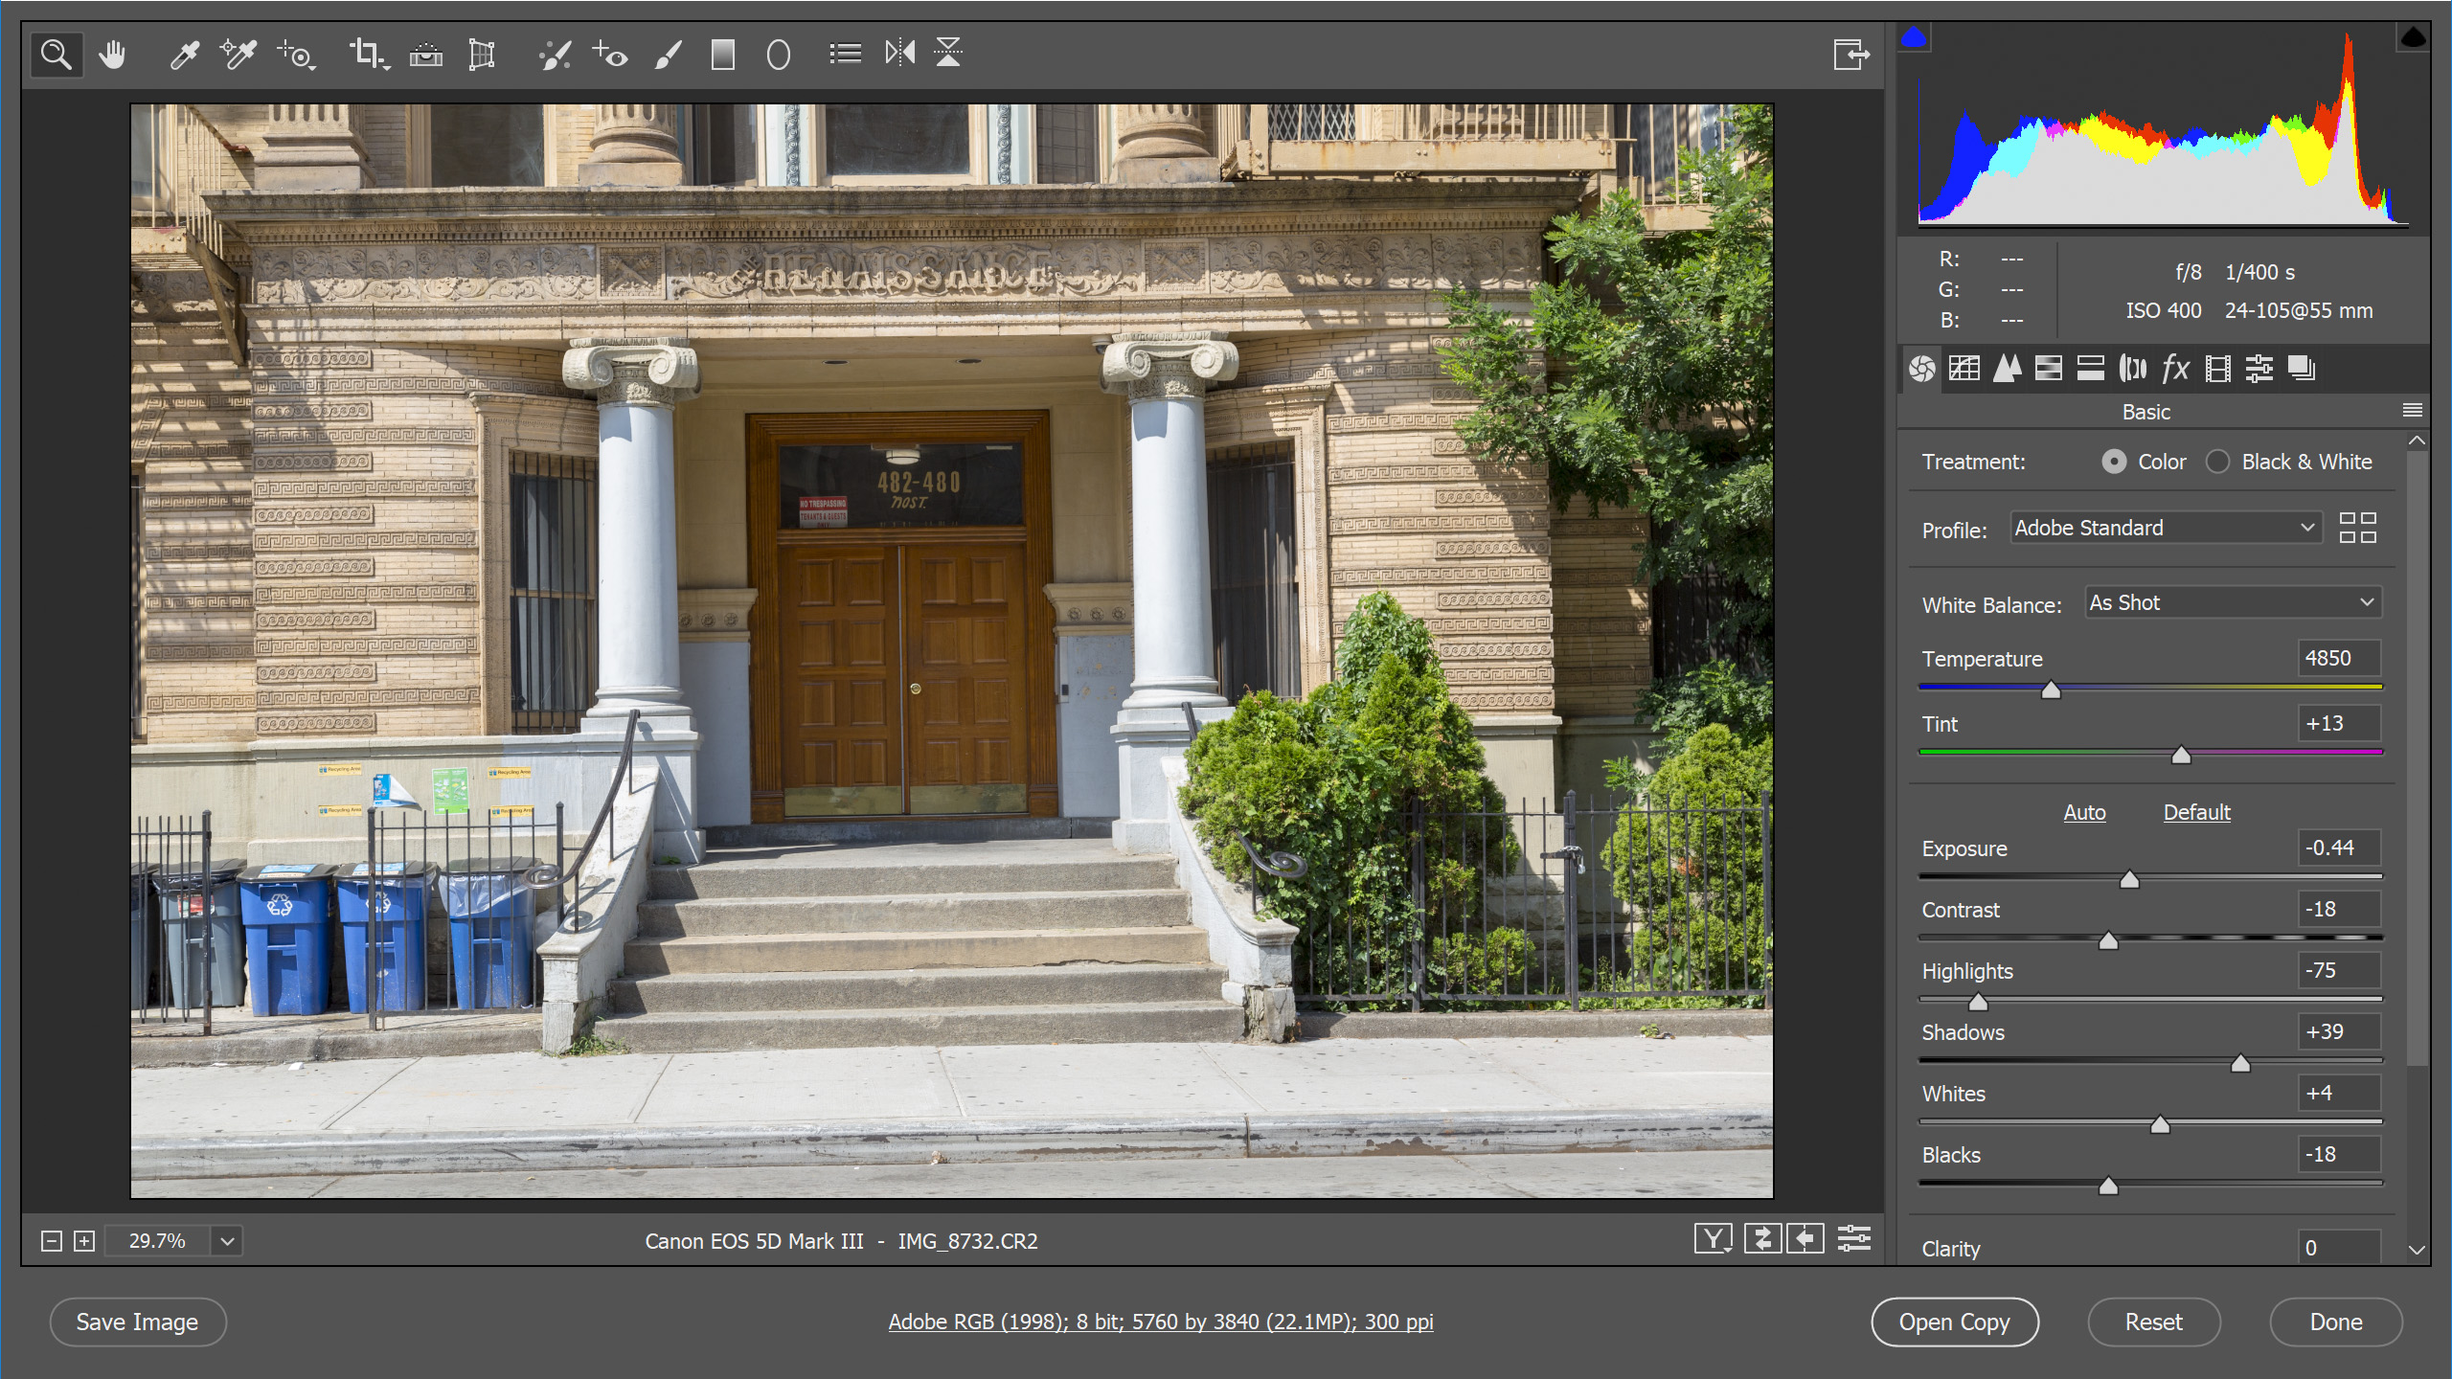Toggle full screen mode icon
The width and height of the screenshot is (2452, 1379).
coord(1851,55)
